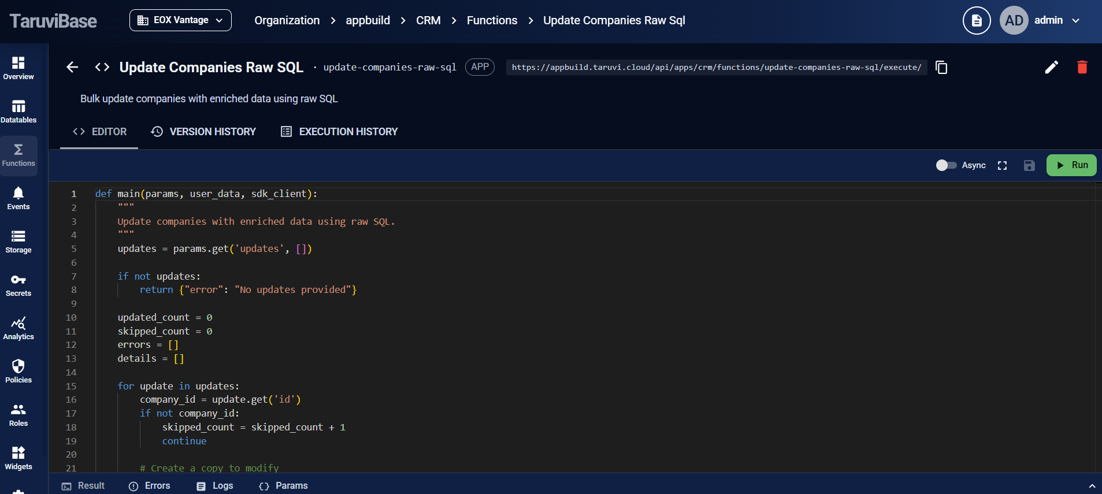Screen dimensions: 1102x494
Task: Click the back arrow icon
Action: (x=72, y=67)
